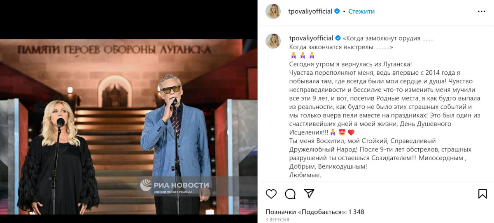Open comments with the speech bubble icon

[x=290, y=194]
